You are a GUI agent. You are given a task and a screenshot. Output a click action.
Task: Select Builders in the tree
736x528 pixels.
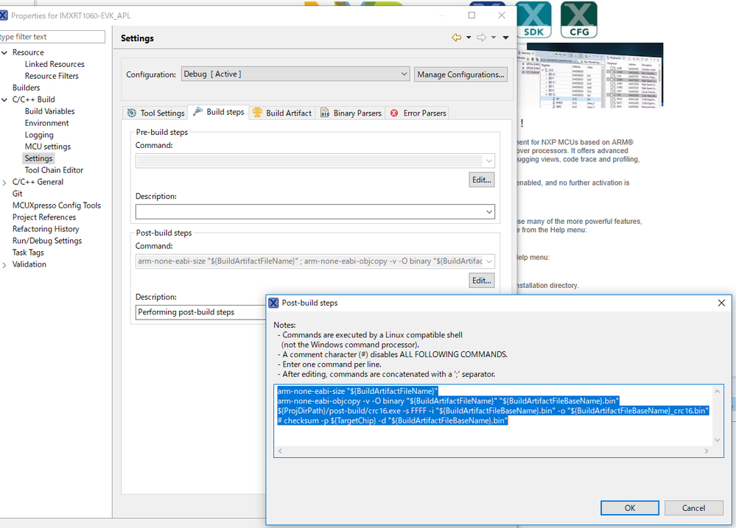pos(27,88)
